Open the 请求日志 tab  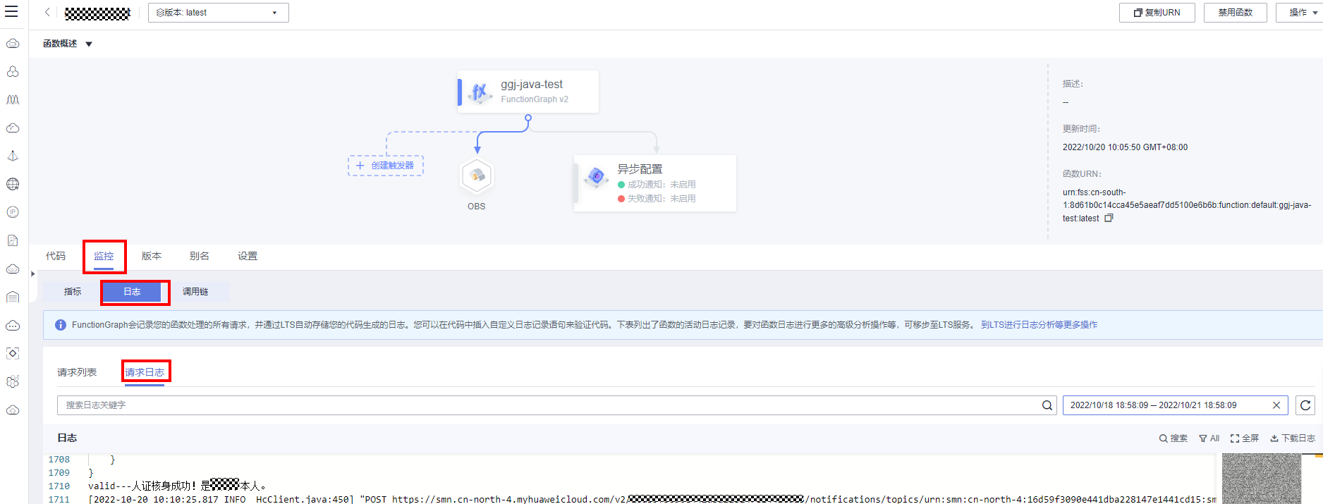tap(145, 372)
